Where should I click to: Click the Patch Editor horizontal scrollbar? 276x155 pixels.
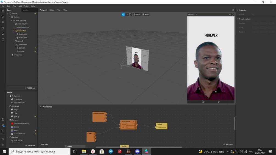[x=138, y=147]
